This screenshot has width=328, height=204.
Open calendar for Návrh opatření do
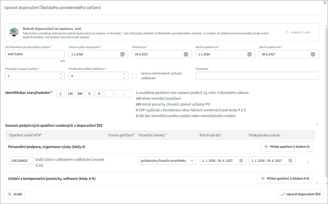point(313,54)
